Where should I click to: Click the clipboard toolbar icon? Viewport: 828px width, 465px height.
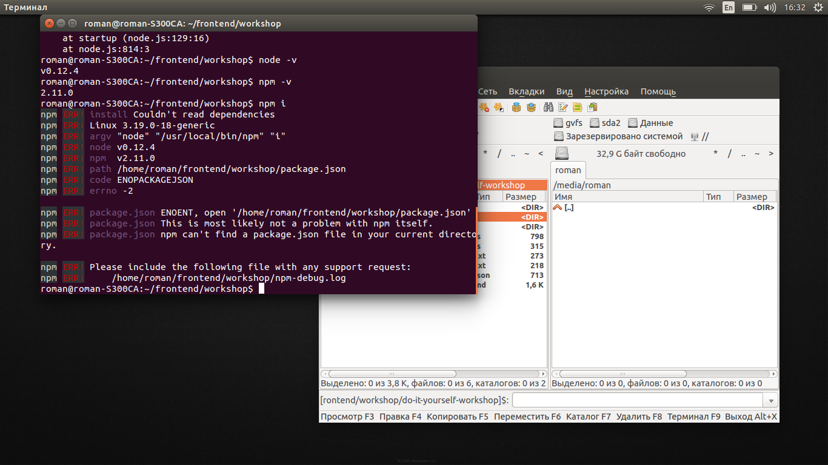tap(592, 107)
